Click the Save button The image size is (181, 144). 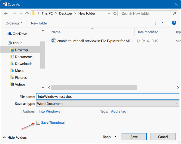134,137
